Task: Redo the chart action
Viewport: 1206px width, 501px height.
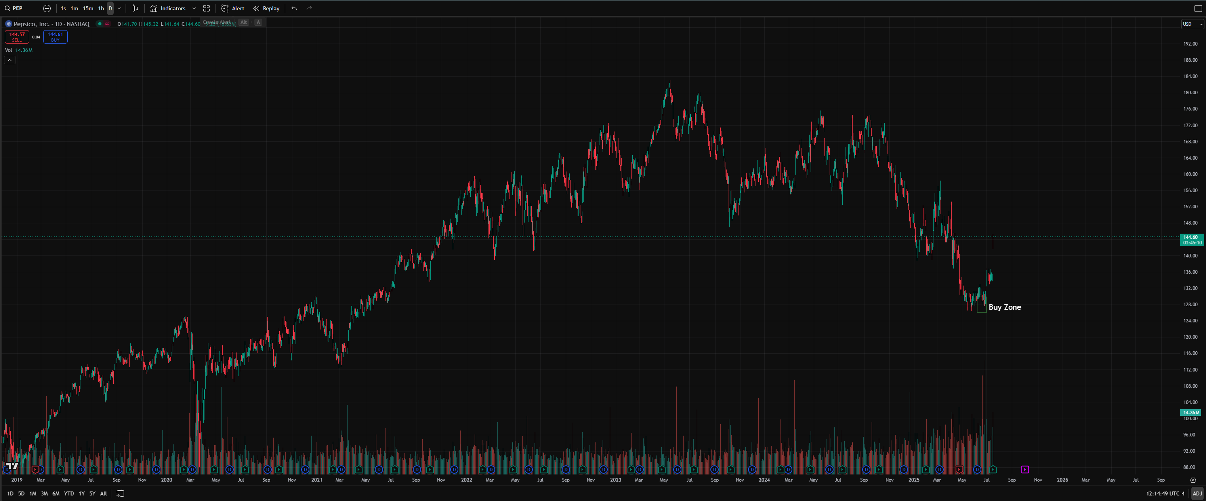Action: [x=309, y=8]
